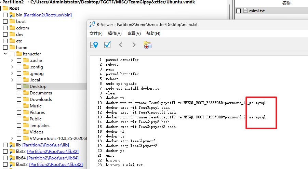Collapse the hznuctfer folder
This screenshot has height=169, width=308.
click(5, 54)
